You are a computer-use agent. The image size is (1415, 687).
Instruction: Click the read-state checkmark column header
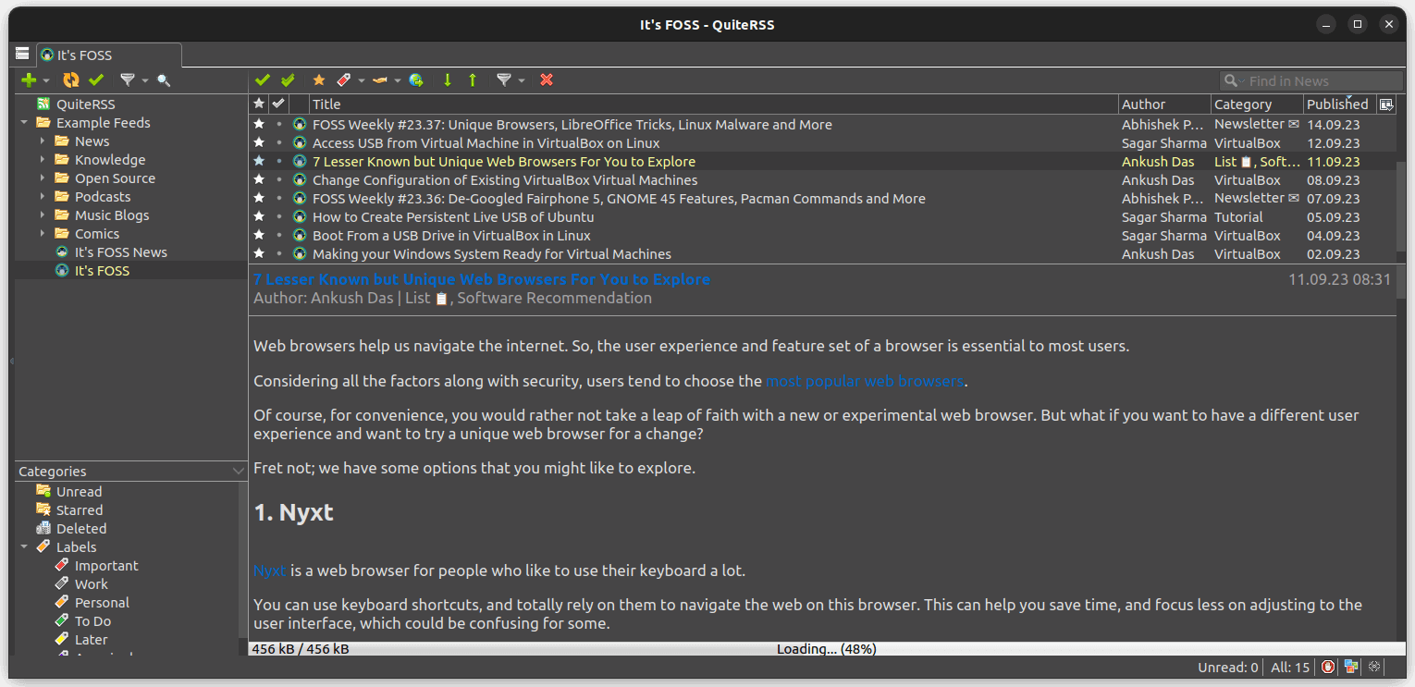point(278,104)
